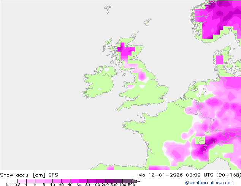Select the 0.5–1 cm legend swatch

(x=22, y=181)
